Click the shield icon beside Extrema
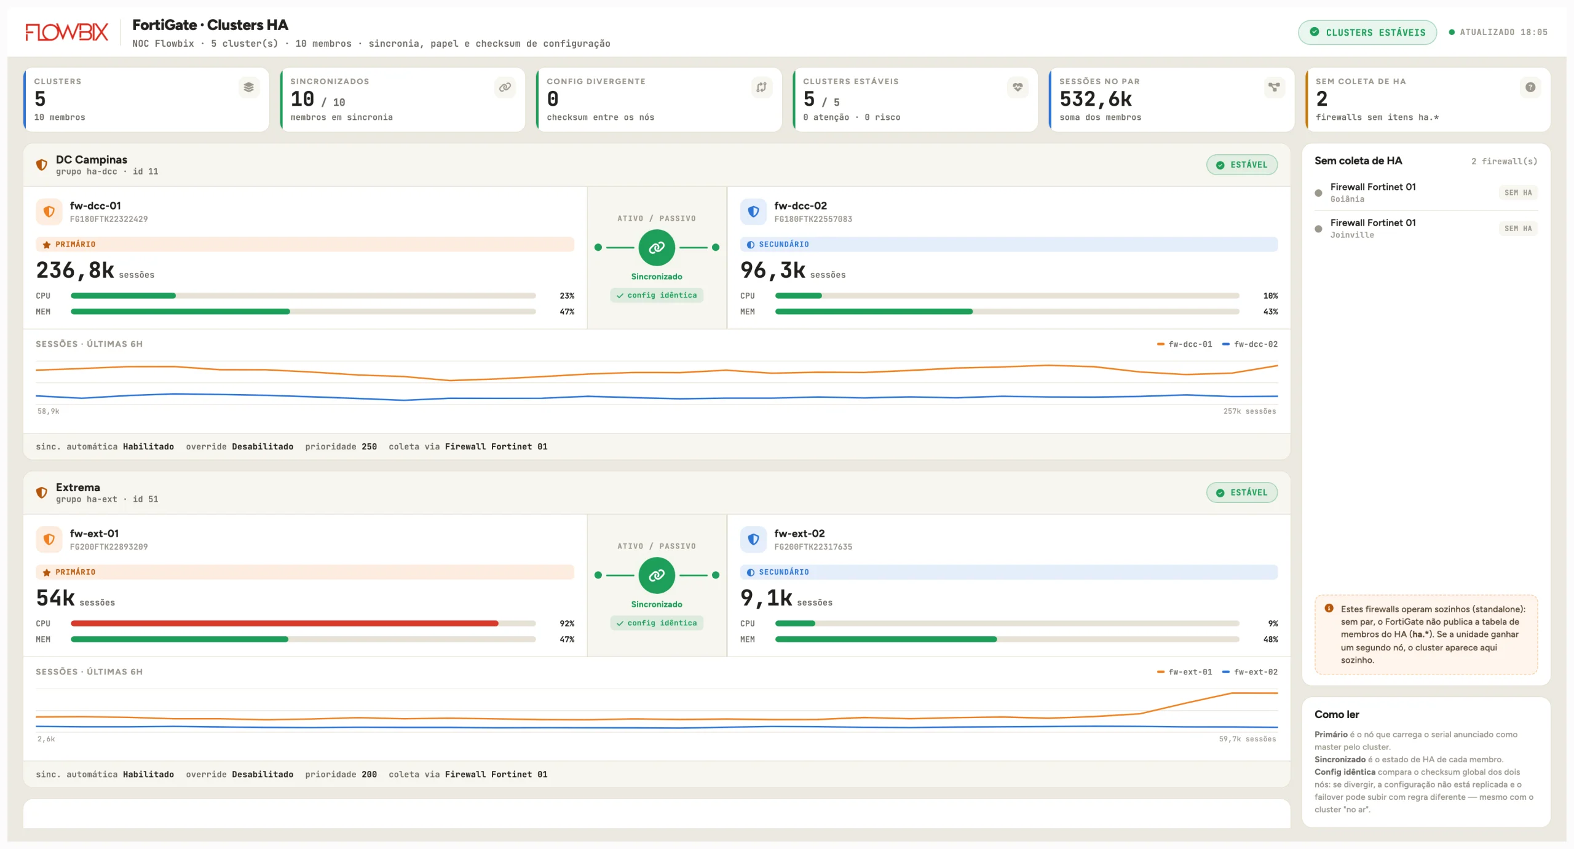This screenshot has width=1574, height=849. [x=42, y=492]
